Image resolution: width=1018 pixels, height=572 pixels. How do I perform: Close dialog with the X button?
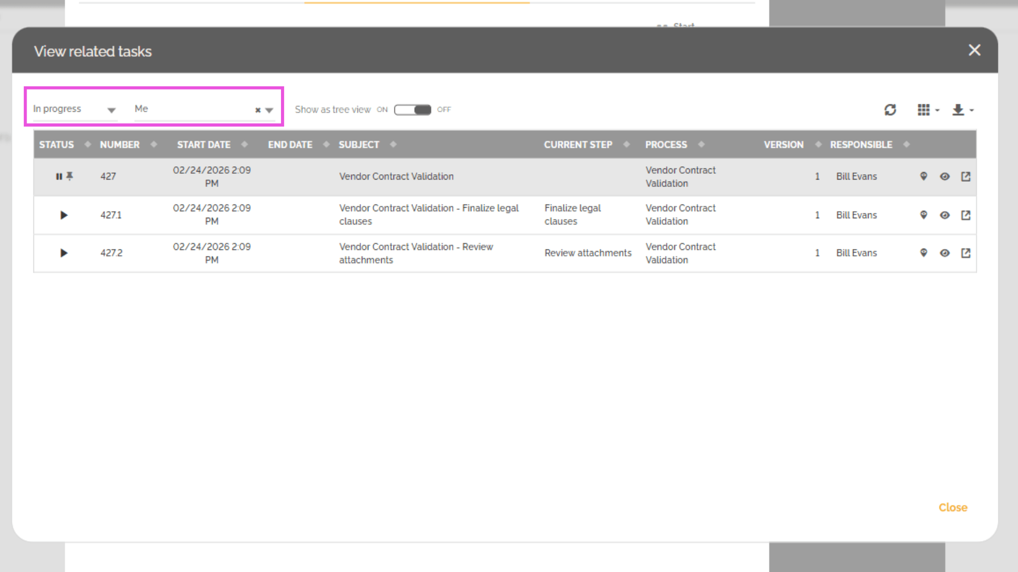pyautogui.click(x=974, y=50)
